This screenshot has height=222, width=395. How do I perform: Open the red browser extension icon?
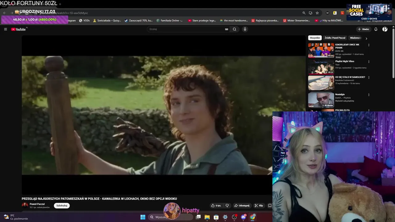[342, 13]
